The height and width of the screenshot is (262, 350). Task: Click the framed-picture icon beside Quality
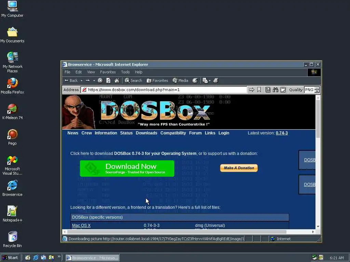coord(268,90)
